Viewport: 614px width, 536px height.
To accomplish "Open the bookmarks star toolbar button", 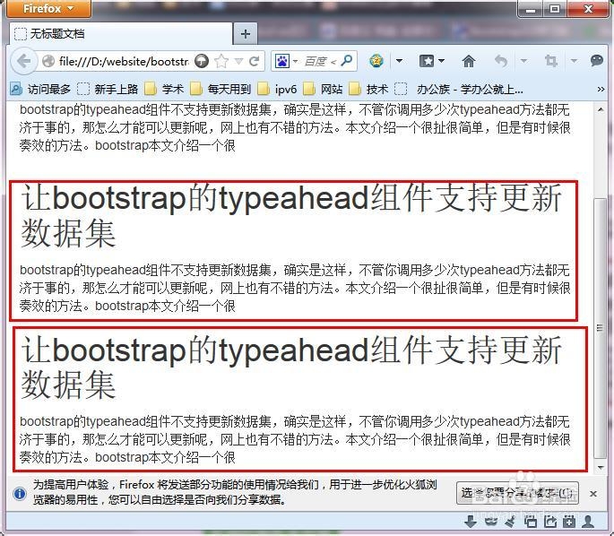I will (427, 61).
